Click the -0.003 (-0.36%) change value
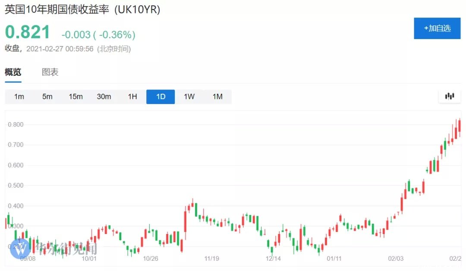Image resolution: width=466 pixels, height=271 pixels. pyautogui.click(x=98, y=35)
